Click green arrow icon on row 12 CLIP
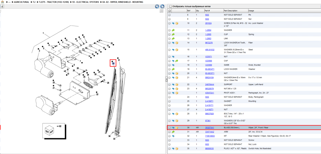Viewport: 321px width, 154px height. click(x=173, y=35)
